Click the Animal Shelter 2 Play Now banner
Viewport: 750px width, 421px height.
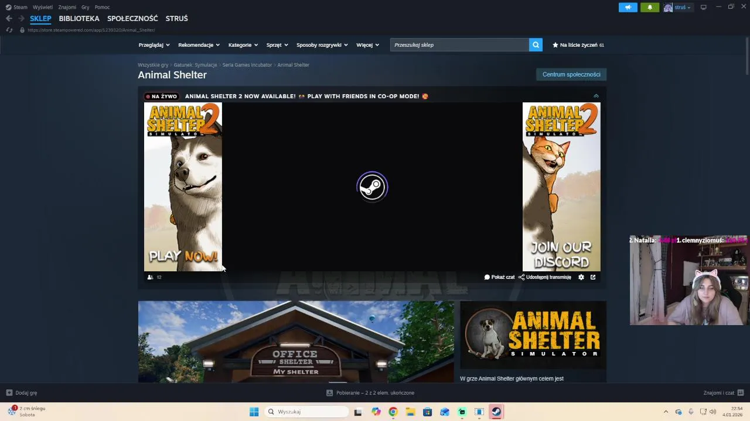point(183,187)
